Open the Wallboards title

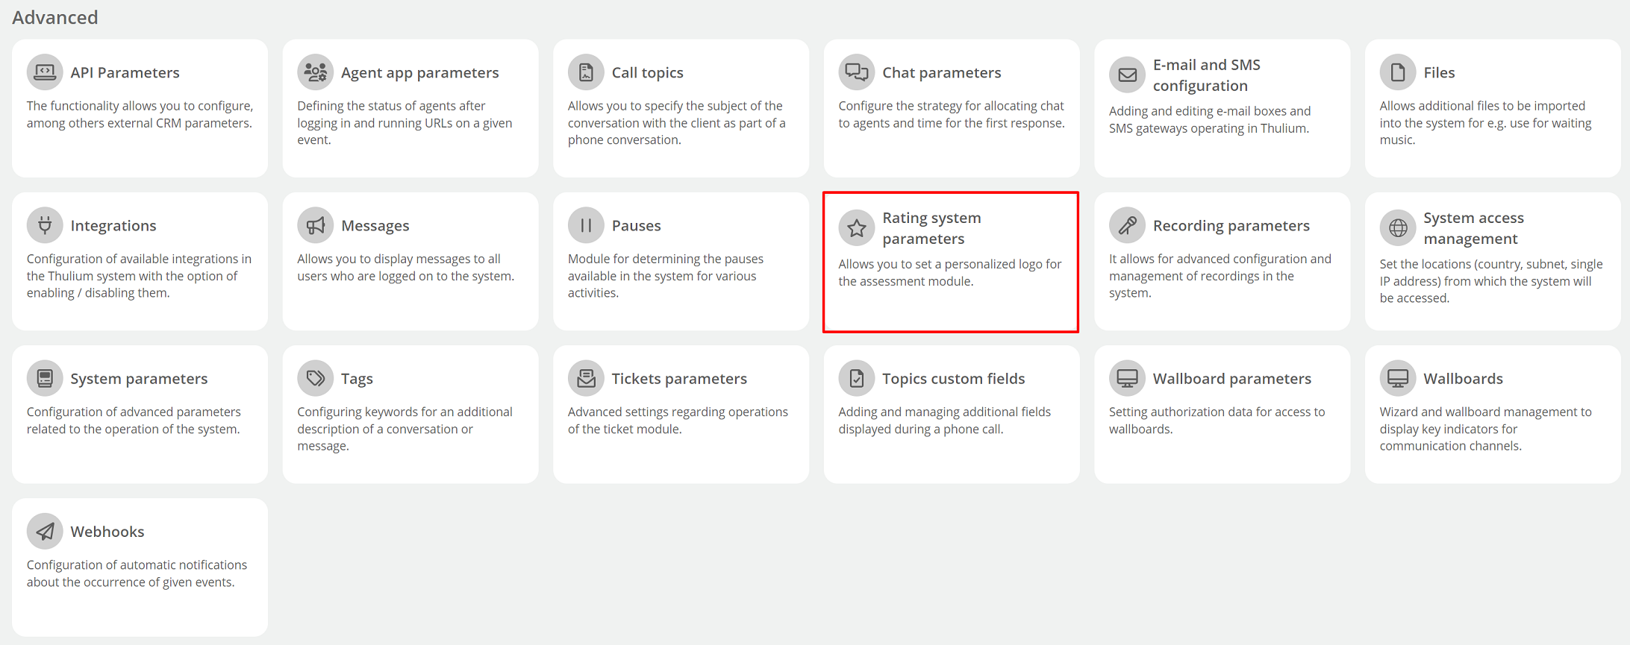tap(1463, 379)
